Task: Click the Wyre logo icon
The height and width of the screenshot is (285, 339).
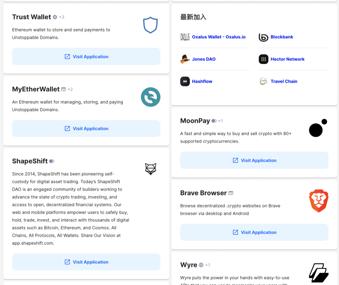Action: (319, 273)
